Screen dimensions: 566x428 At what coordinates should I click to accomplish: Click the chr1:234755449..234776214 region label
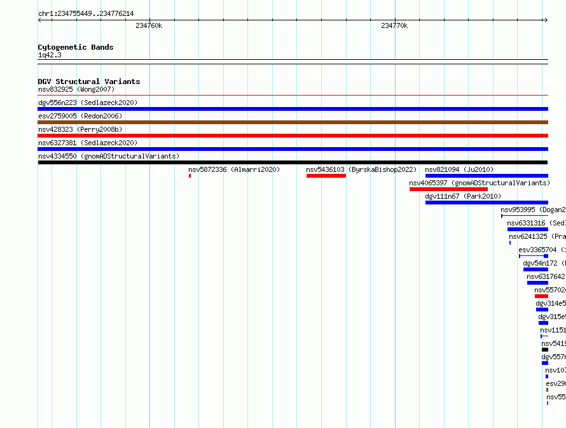click(x=86, y=14)
